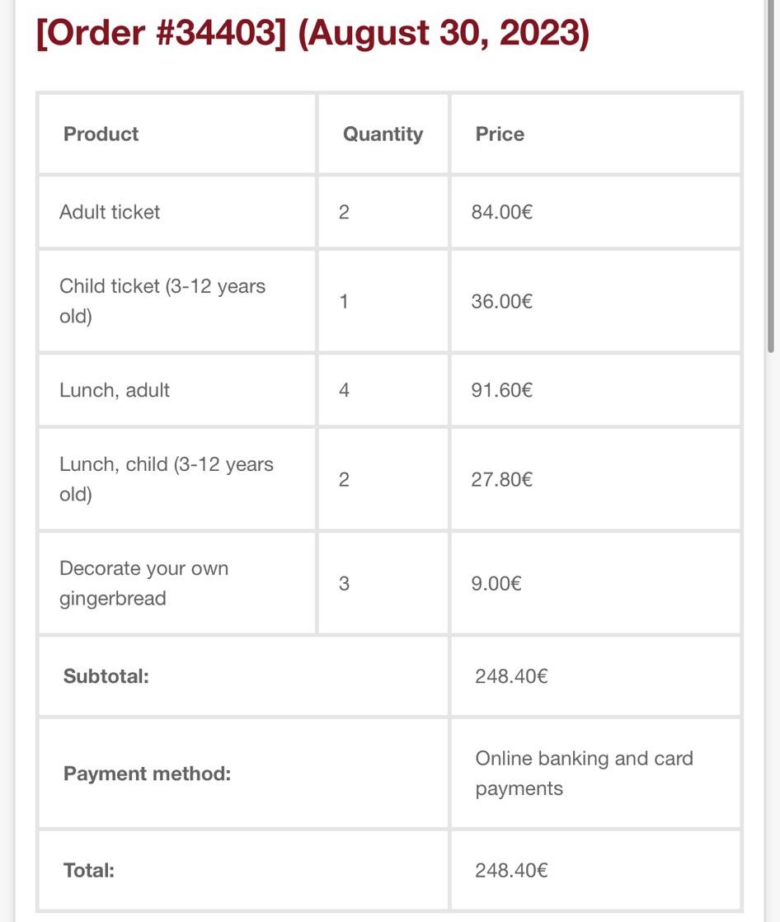Click the 84.00€ adult ticket price
Viewport: 780px width, 922px height.
click(501, 212)
